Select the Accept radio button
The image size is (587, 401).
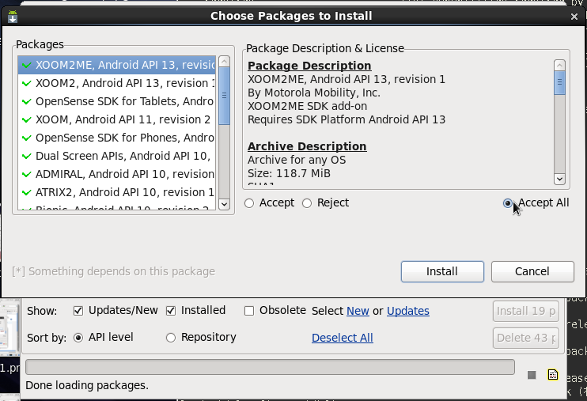click(x=249, y=203)
